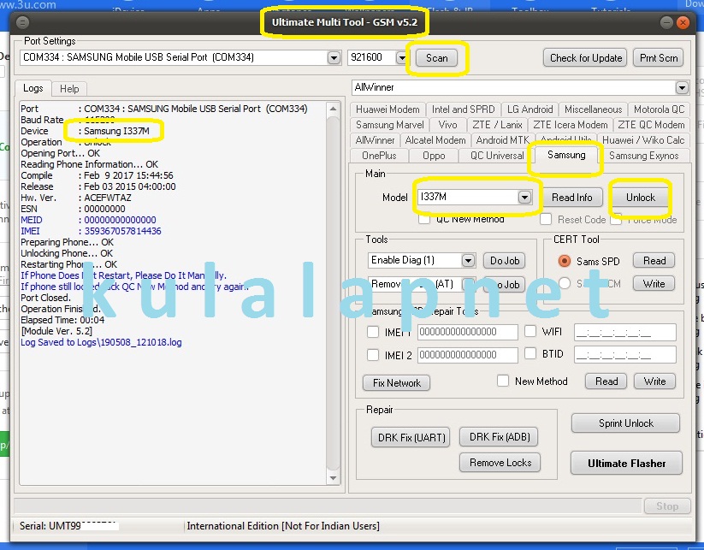Switch to the Help tab

click(69, 89)
